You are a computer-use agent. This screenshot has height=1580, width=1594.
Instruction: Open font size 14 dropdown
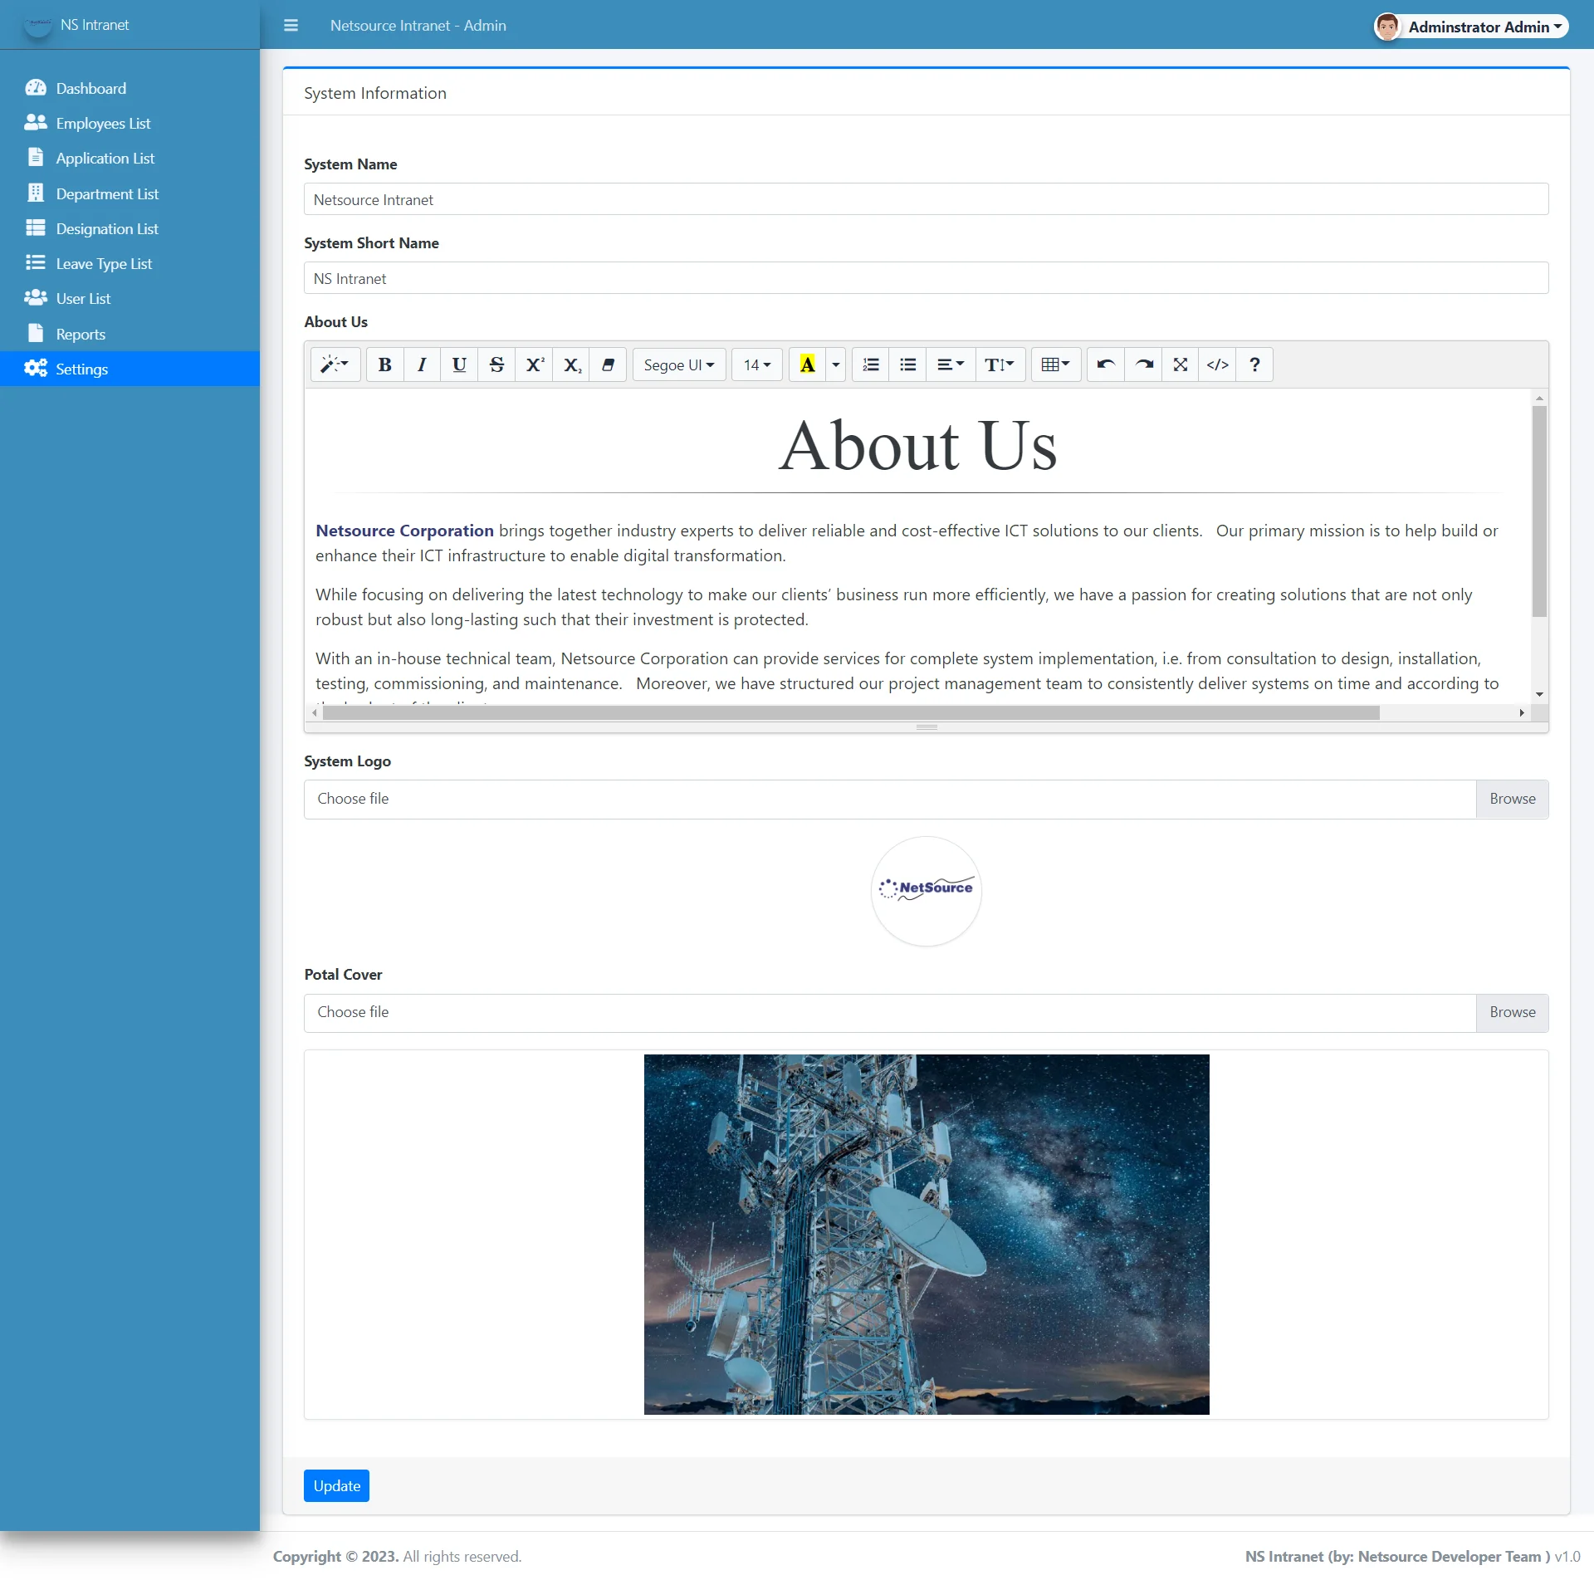point(756,364)
